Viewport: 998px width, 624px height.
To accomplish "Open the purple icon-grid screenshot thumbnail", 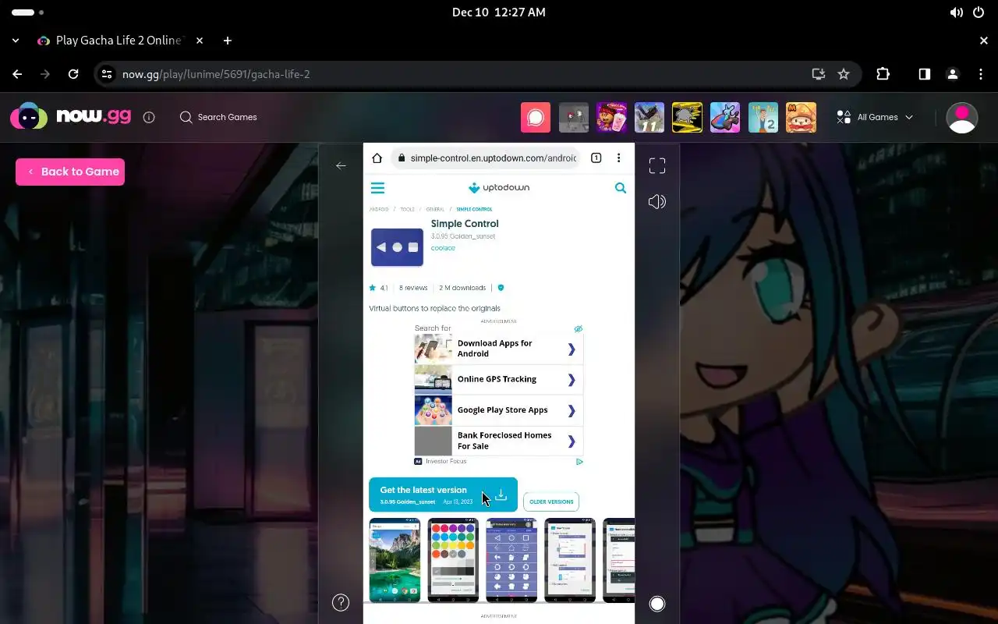I will (x=511, y=560).
